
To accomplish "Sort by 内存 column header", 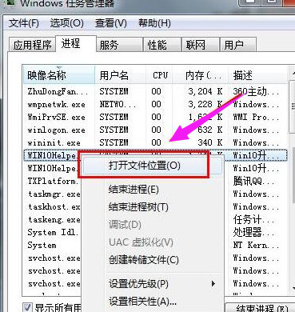I will tap(201, 75).
